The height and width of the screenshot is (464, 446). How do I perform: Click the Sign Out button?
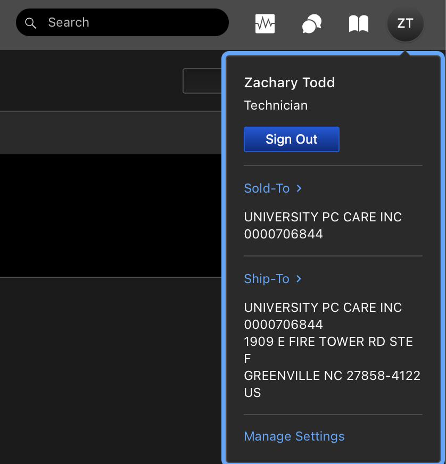[x=292, y=139]
